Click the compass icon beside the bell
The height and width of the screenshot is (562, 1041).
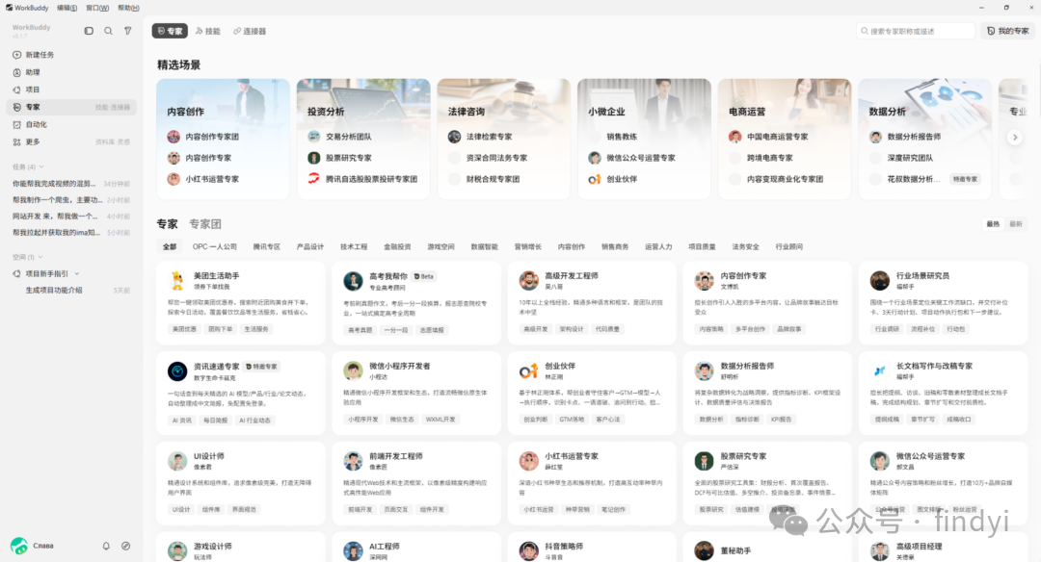point(125,546)
